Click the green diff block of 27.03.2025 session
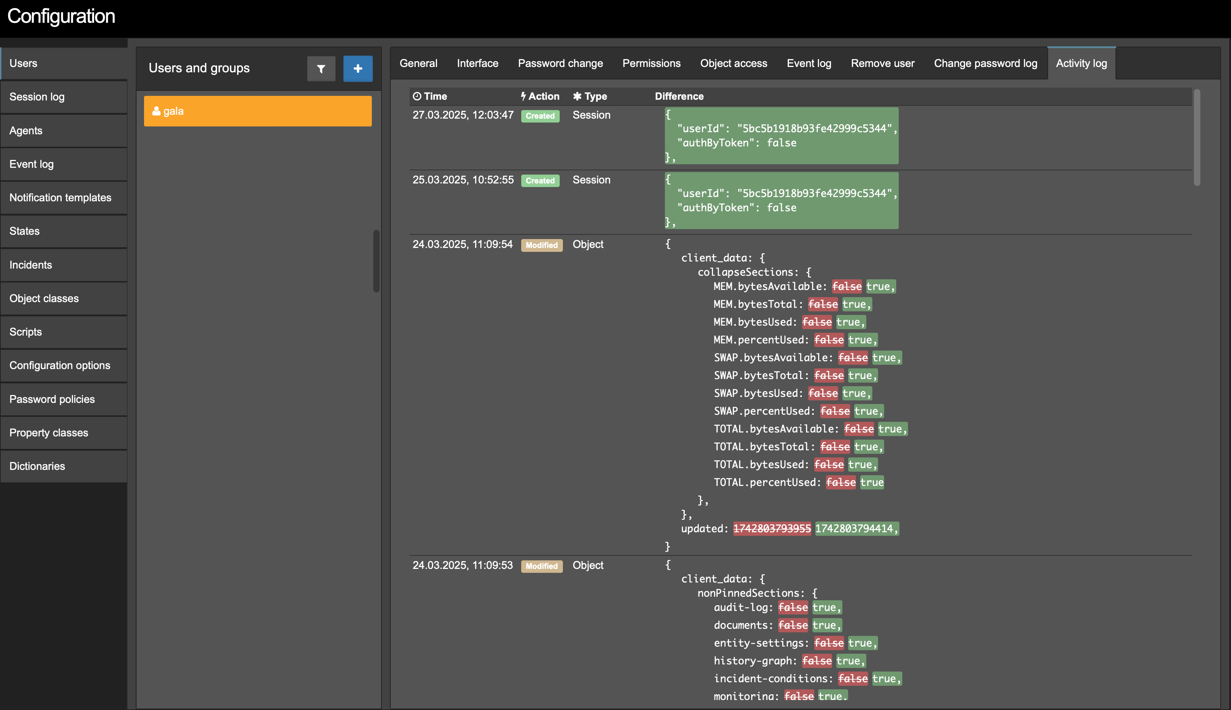This screenshot has width=1231, height=710. pos(781,136)
